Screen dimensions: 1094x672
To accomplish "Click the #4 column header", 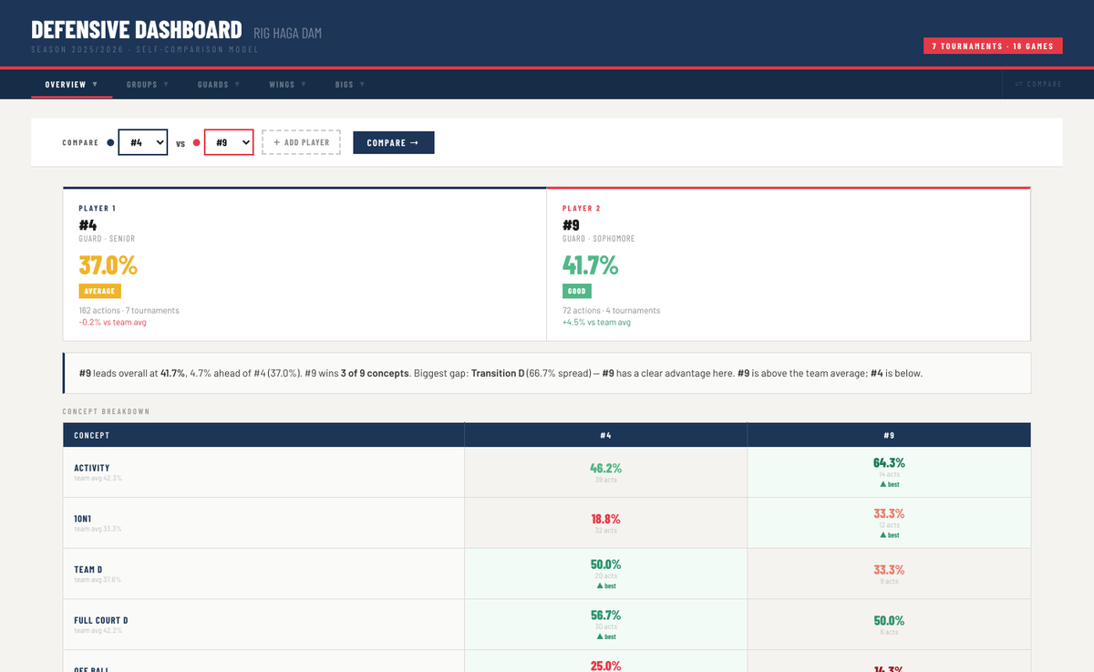I will [605, 435].
